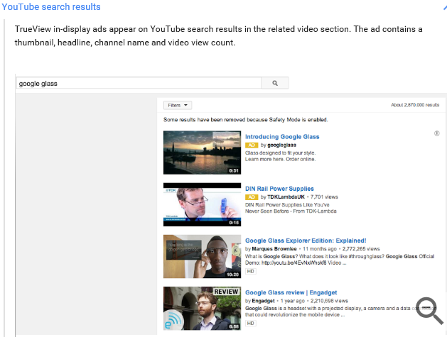
Task: Click the 2,210,698 views text
Action: [329, 301]
